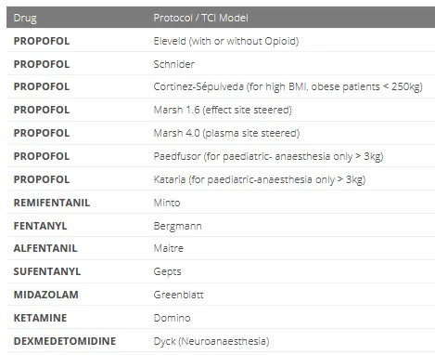Click the Domino model entry

click(172, 318)
